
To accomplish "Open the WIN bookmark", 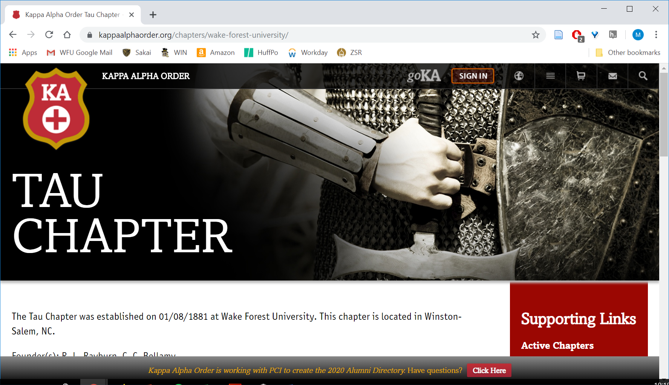I will pyautogui.click(x=174, y=52).
